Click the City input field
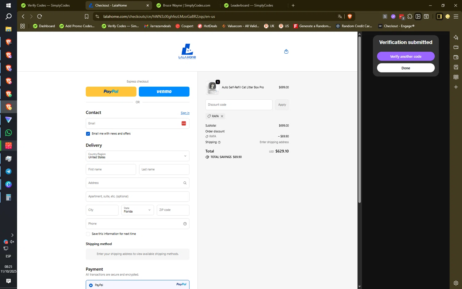Viewport: 462px width, 289px height. click(x=102, y=210)
